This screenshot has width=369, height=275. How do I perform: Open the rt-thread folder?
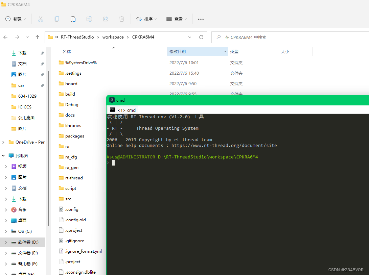click(74, 178)
